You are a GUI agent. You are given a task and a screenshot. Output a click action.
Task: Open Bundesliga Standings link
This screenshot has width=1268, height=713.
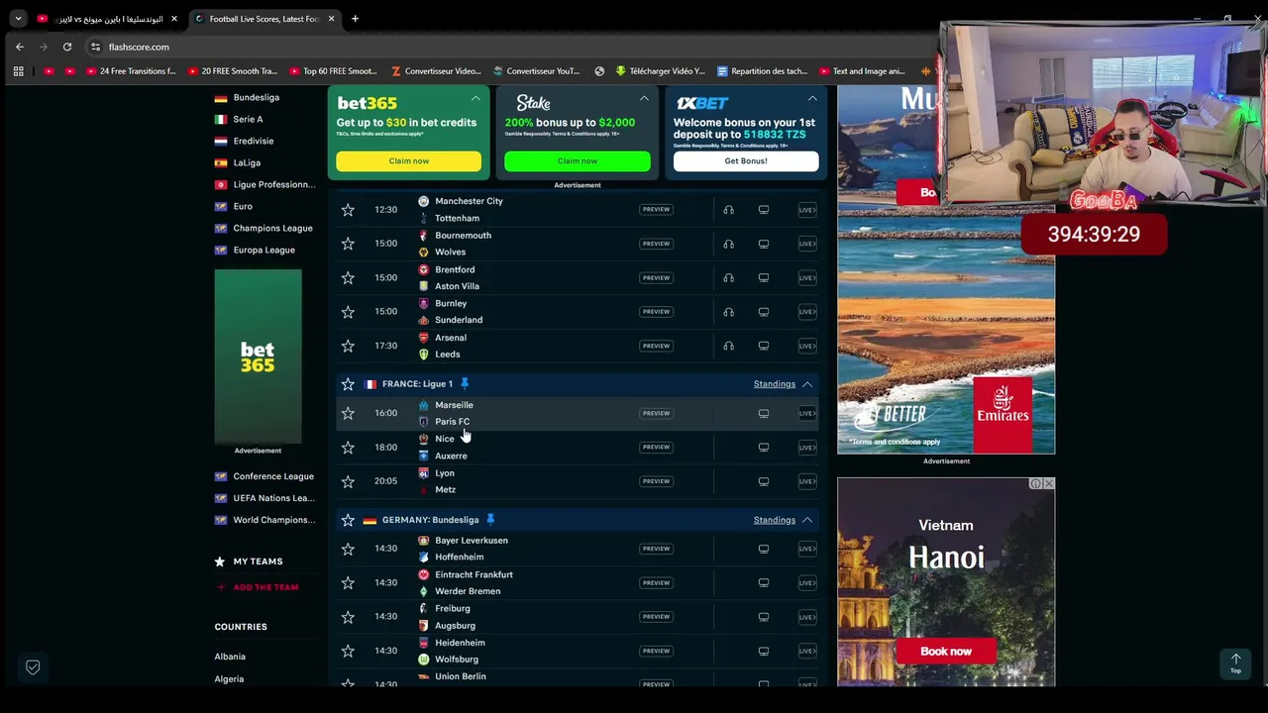click(x=775, y=520)
